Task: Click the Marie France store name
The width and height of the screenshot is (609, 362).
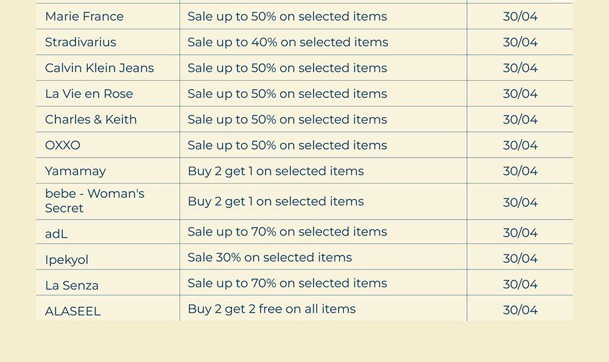Action: (x=84, y=16)
